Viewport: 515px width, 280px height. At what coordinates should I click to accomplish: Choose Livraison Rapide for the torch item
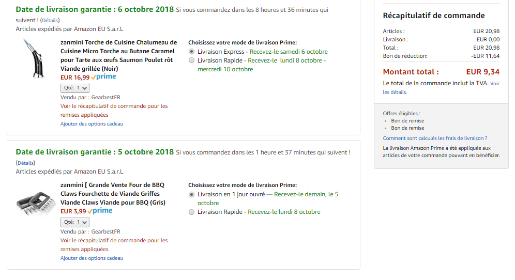192,60
